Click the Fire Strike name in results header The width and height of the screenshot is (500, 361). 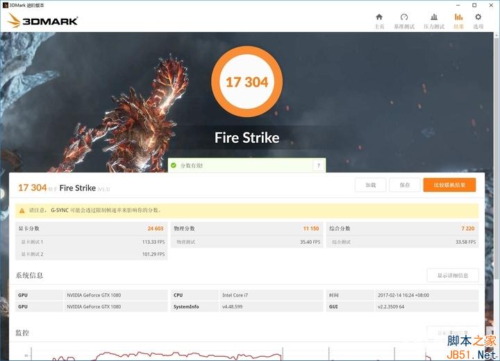78,188
